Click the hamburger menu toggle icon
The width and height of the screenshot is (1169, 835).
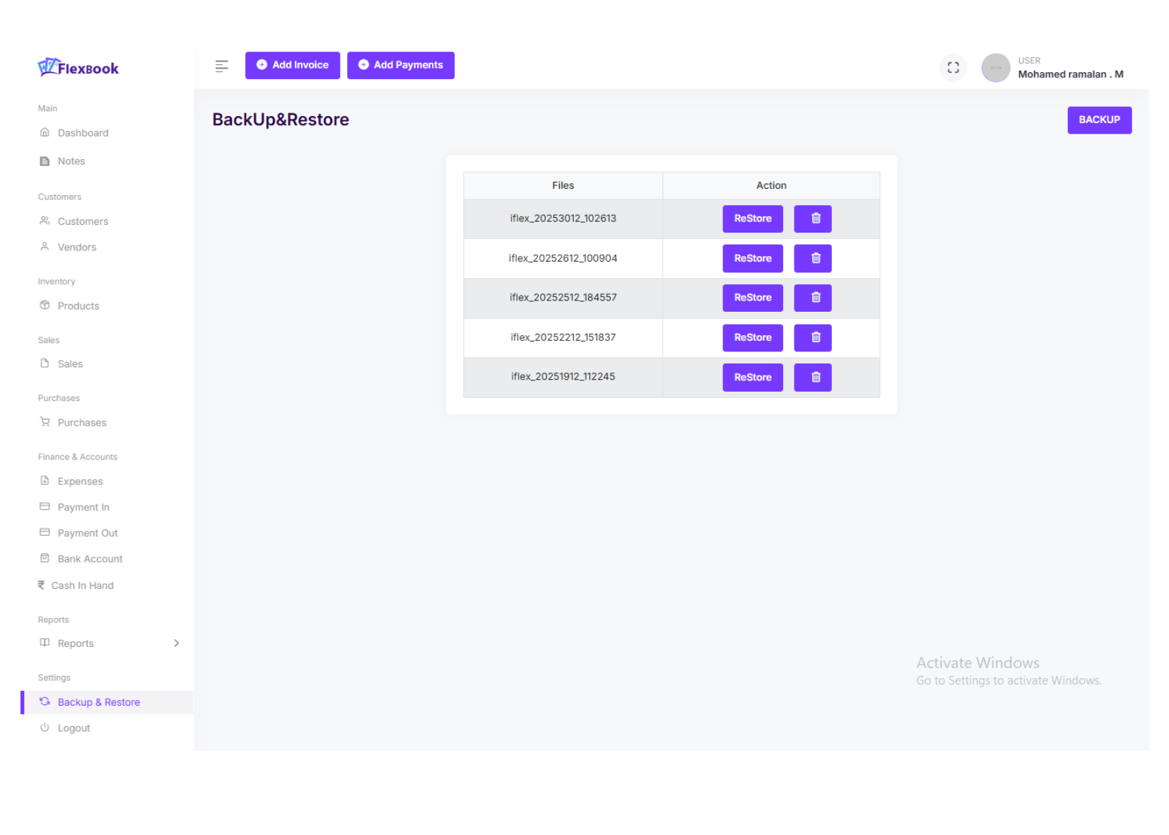click(221, 66)
